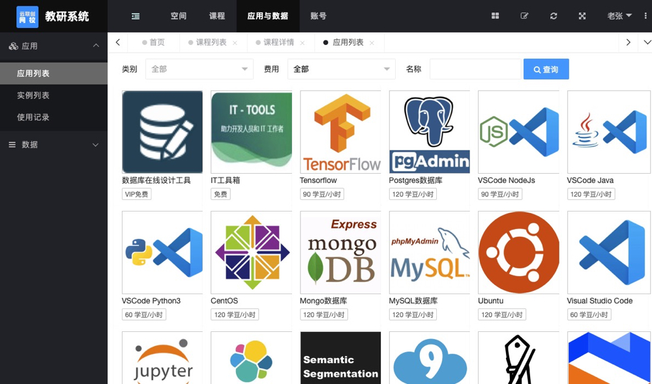Switch to the 课程 top menu
The width and height of the screenshot is (652, 384).
coord(217,16)
